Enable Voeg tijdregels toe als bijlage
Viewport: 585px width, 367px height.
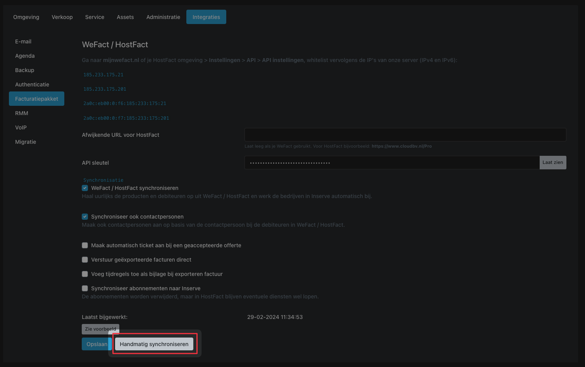(x=85, y=274)
